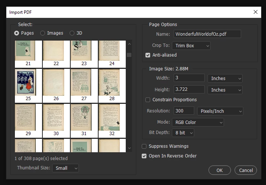Viewport: 266px width, 185px height.
Task: Select page 25 color illustration thumbnail
Action: coord(28,86)
